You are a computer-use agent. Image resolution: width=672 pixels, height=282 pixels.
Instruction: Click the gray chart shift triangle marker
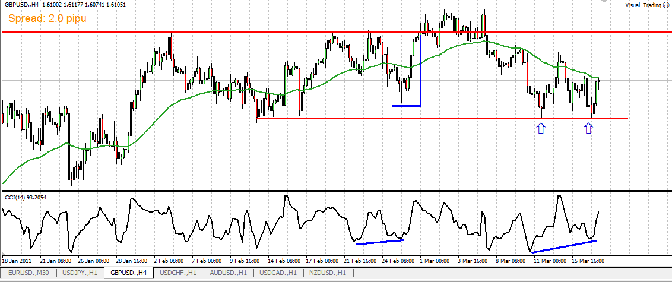coord(604,1)
